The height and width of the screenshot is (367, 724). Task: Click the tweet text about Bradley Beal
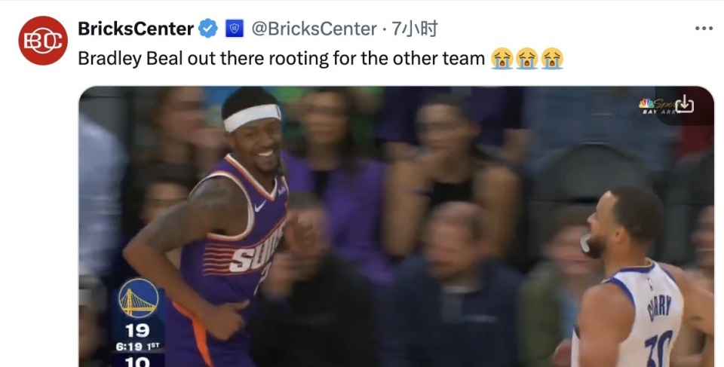[x=281, y=59]
